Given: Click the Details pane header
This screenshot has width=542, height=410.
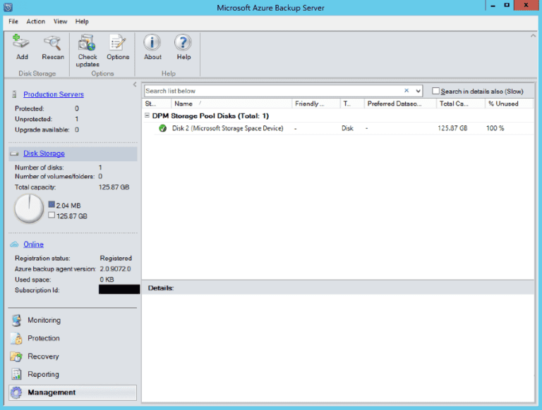Looking at the screenshot, I should (338, 288).
